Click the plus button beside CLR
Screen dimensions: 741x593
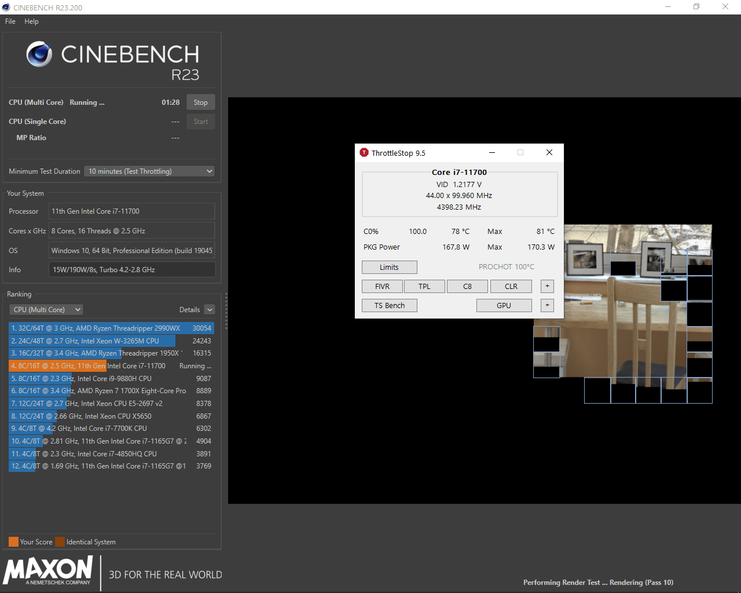(547, 286)
